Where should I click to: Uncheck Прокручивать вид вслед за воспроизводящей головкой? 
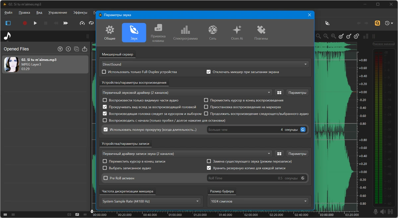tap(105, 107)
